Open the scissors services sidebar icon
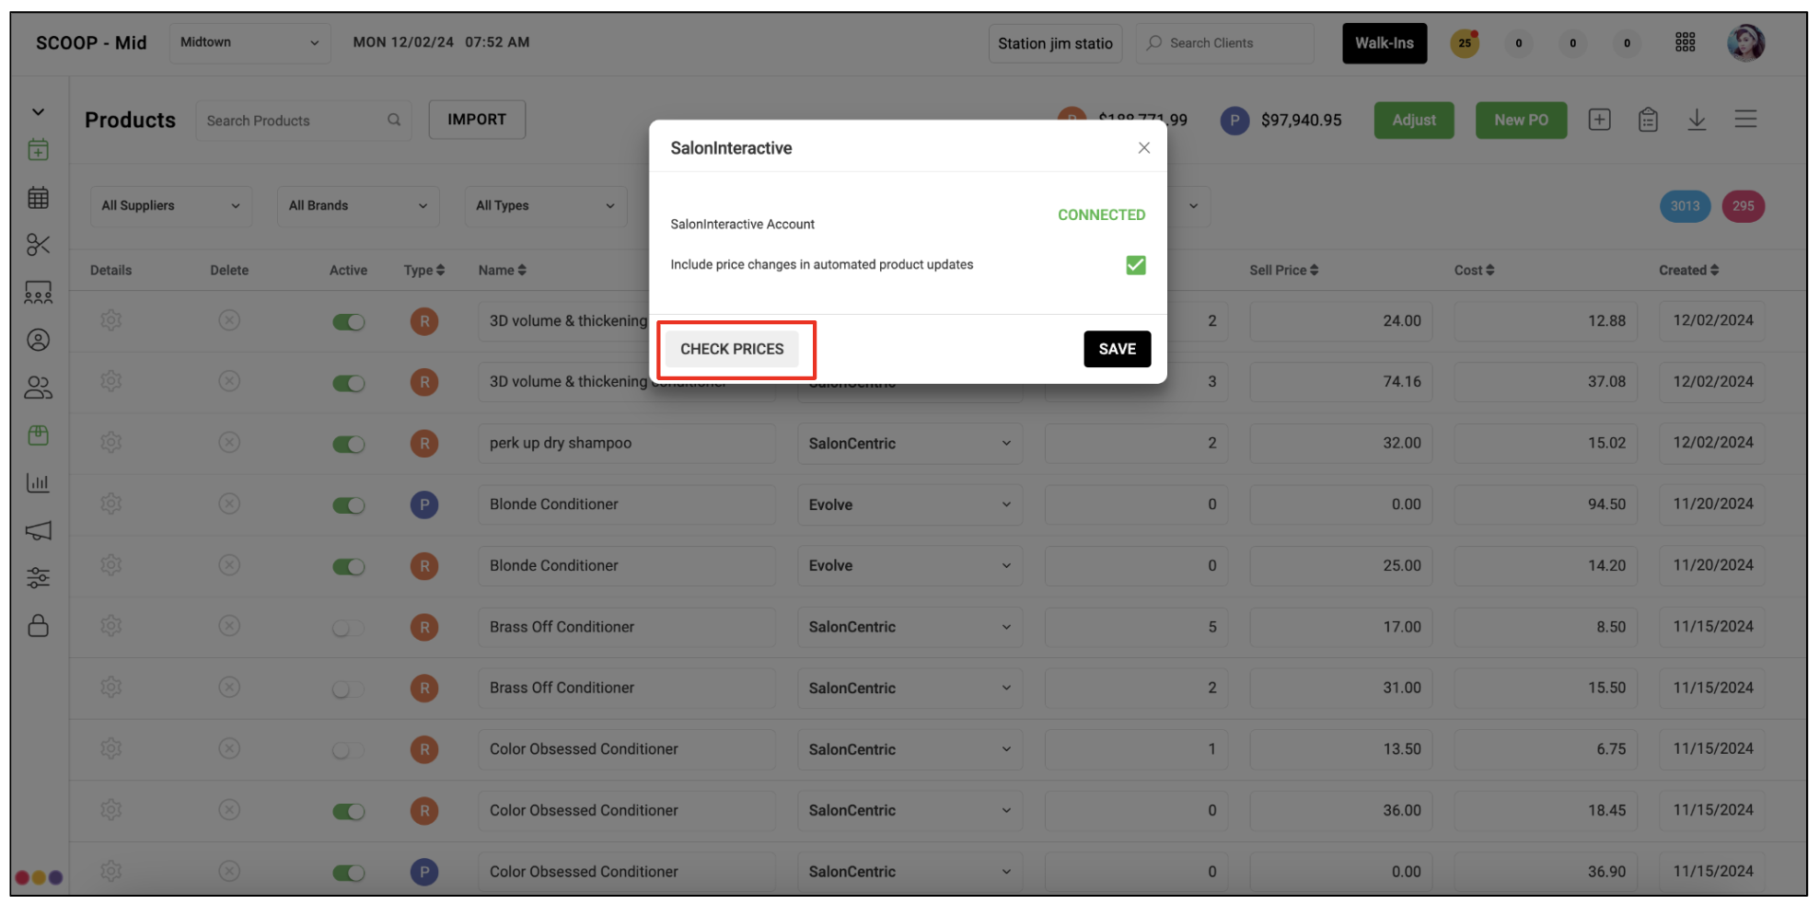The width and height of the screenshot is (1819, 904). (x=38, y=245)
